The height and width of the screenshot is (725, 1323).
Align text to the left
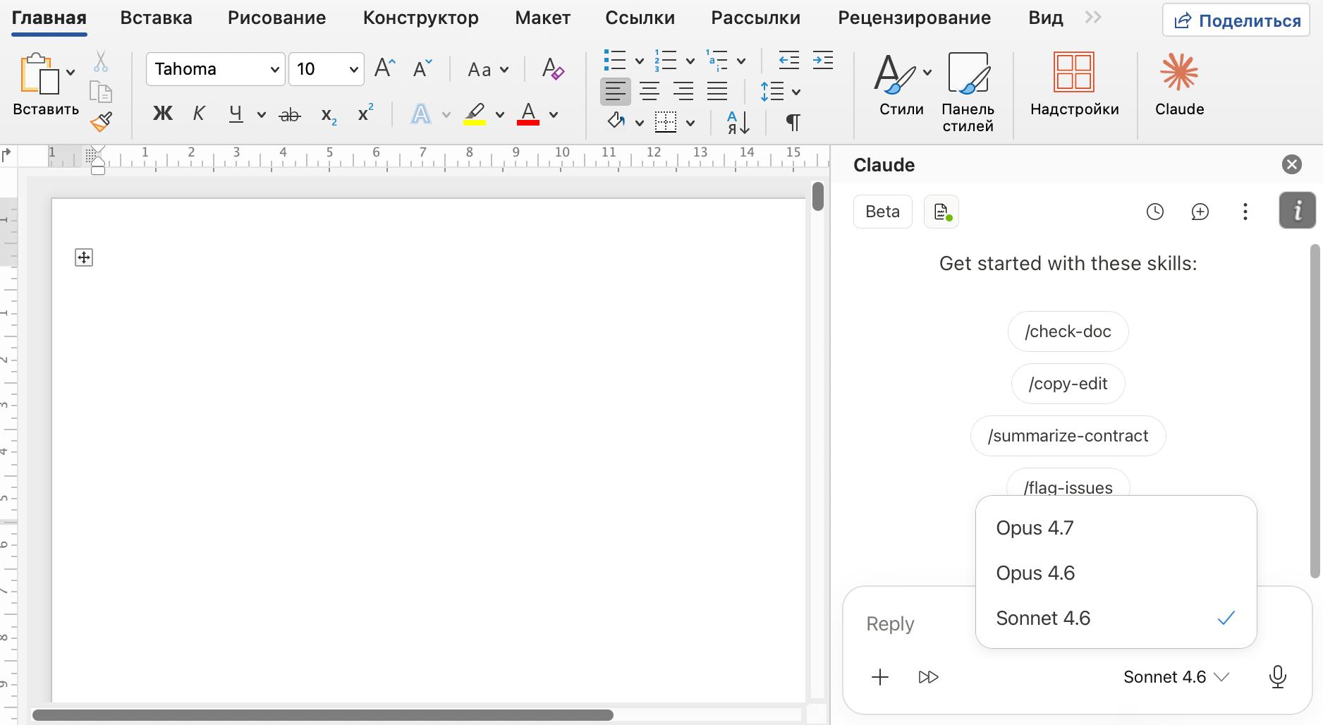615,92
